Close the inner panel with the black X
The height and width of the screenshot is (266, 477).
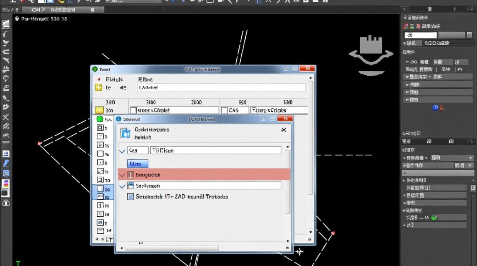(284, 130)
